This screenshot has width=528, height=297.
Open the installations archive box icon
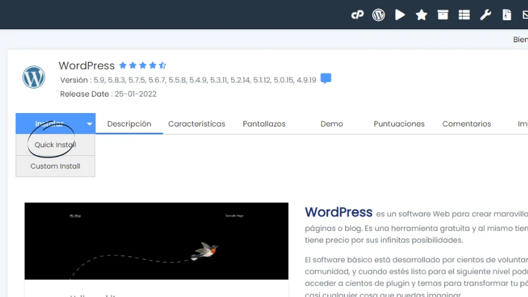click(443, 15)
